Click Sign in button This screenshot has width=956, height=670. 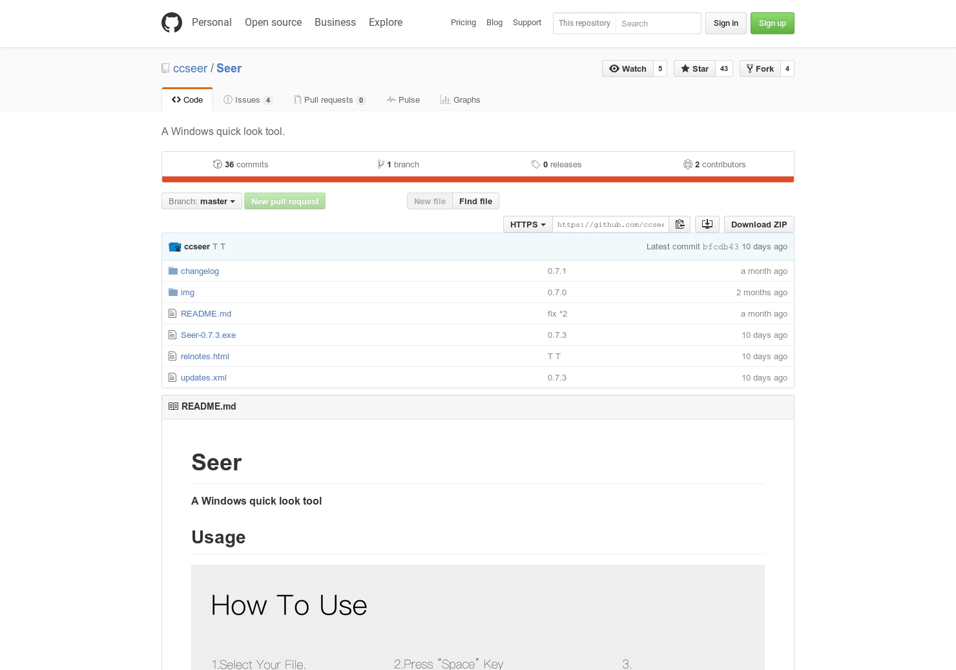(x=726, y=23)
